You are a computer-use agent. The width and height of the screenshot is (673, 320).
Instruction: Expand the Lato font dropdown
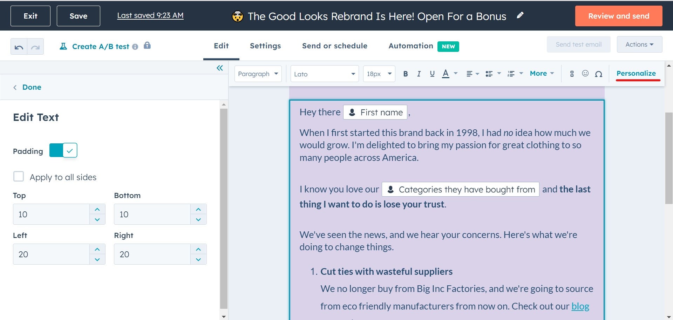(324, 74)
